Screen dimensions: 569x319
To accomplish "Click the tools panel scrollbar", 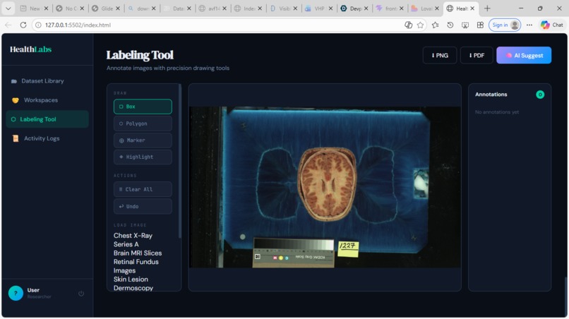I will pos(179,162).
